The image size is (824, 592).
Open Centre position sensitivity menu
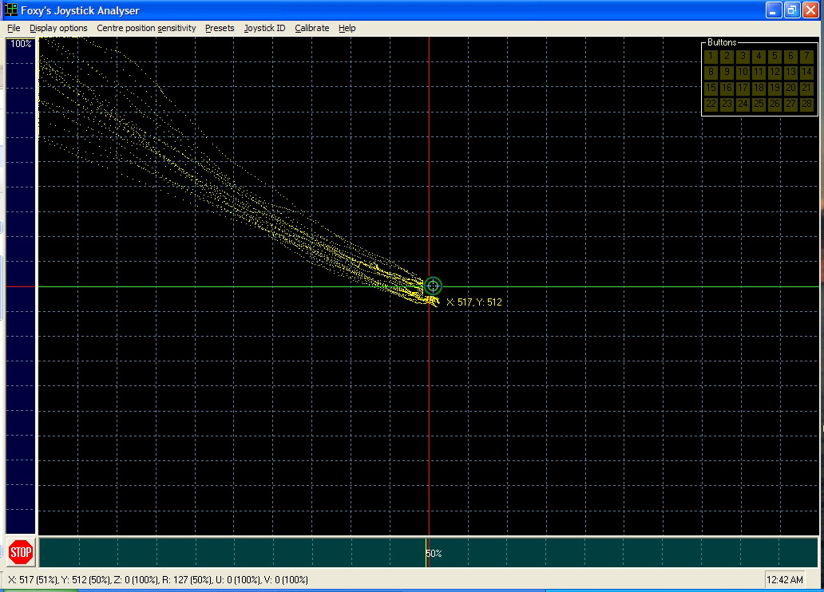click(x=146, y=28)
